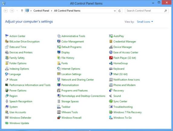Click the BitLocker Drive Encryption icon
Screen dimensions: 173x131
(x=7, y=42)
